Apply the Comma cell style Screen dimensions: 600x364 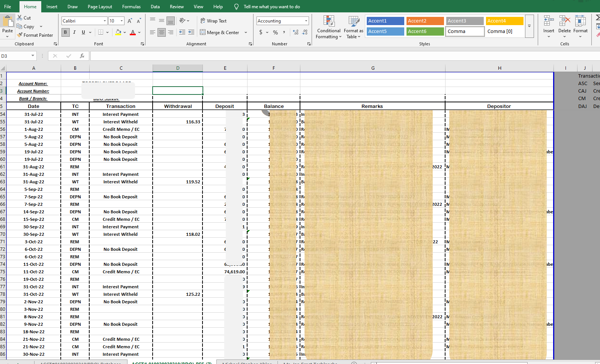(x=465, y=31)
